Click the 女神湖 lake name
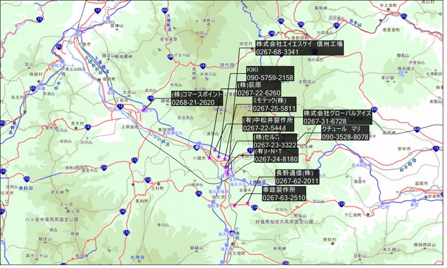 point(138,258)
